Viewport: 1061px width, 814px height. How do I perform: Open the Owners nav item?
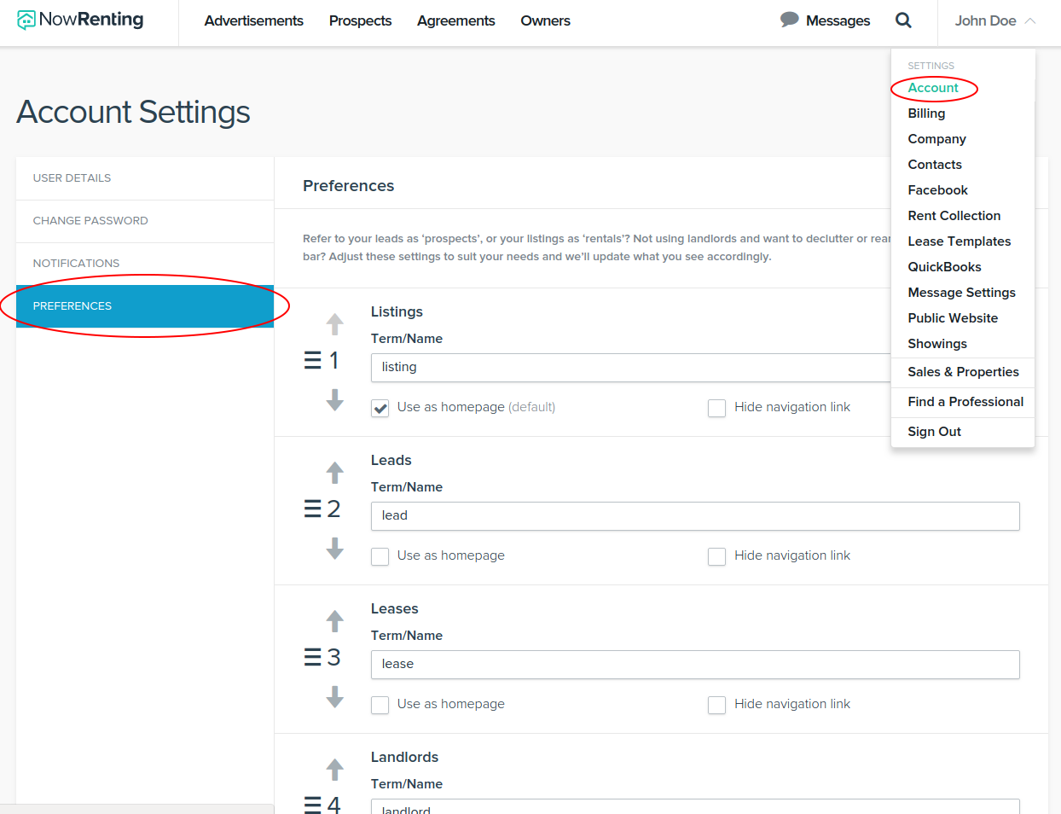point(546,20)
